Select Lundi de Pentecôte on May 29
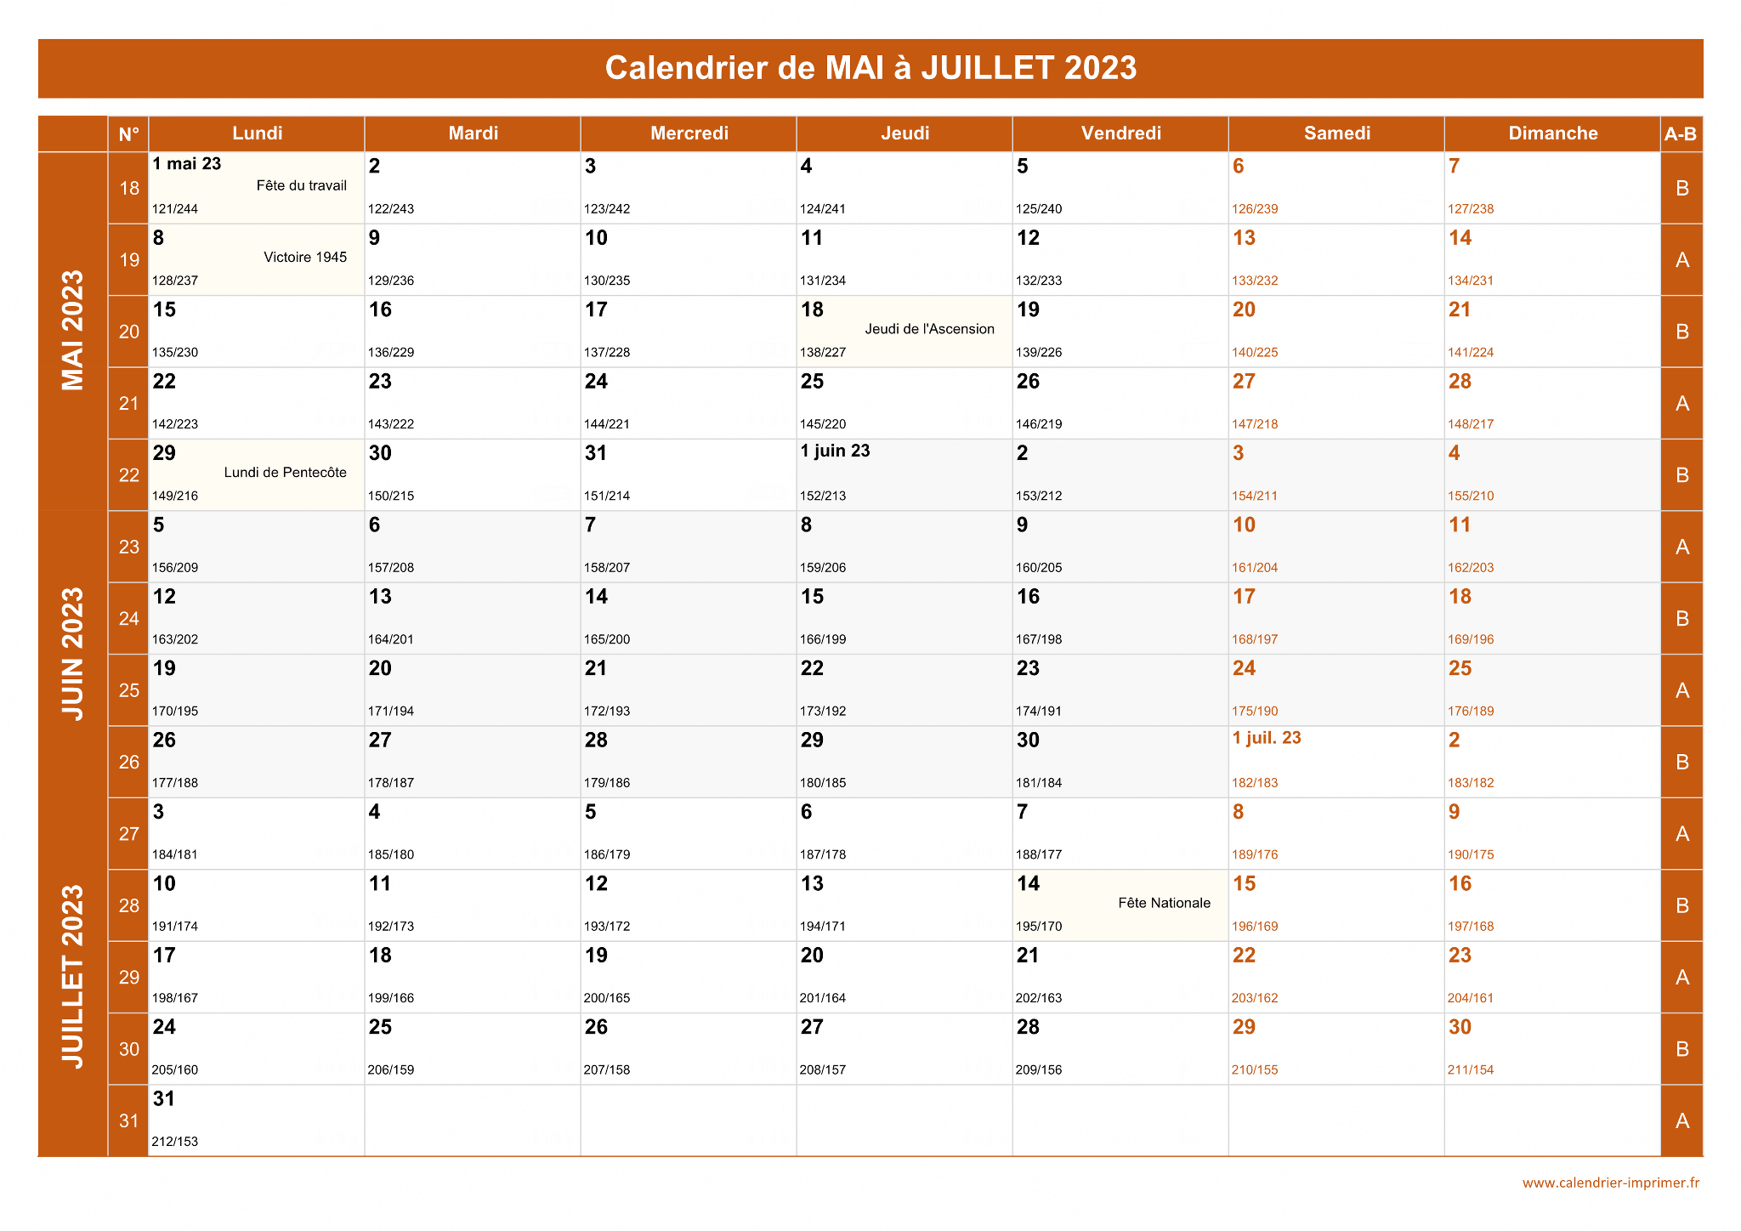 click(x=257, y=475)
